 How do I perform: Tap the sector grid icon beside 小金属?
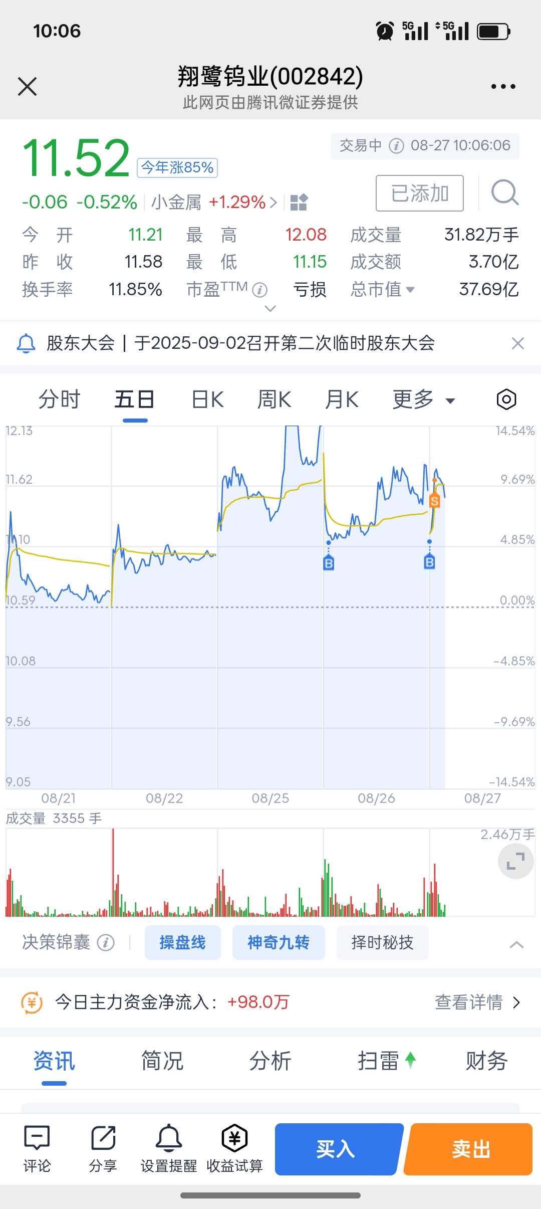[299, 203]
